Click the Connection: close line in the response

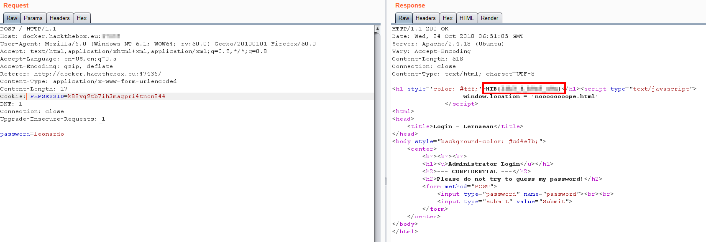pyautogui.click(x=424, y=66)
